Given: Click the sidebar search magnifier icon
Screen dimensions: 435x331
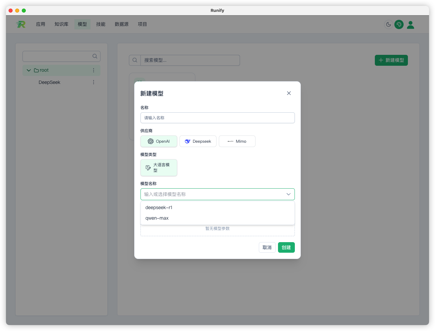Looking at the screenshot, I should tap(95, 56).
